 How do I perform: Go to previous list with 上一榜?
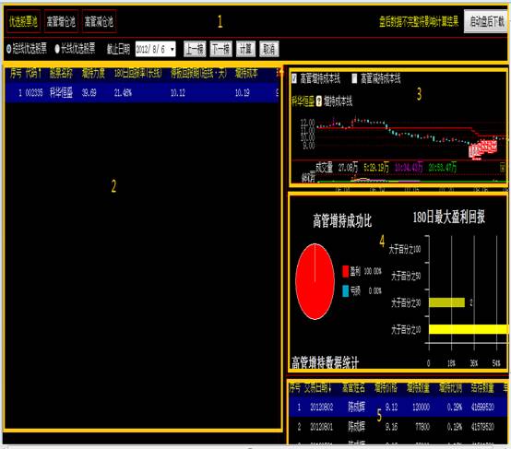(x=195, y=49)
